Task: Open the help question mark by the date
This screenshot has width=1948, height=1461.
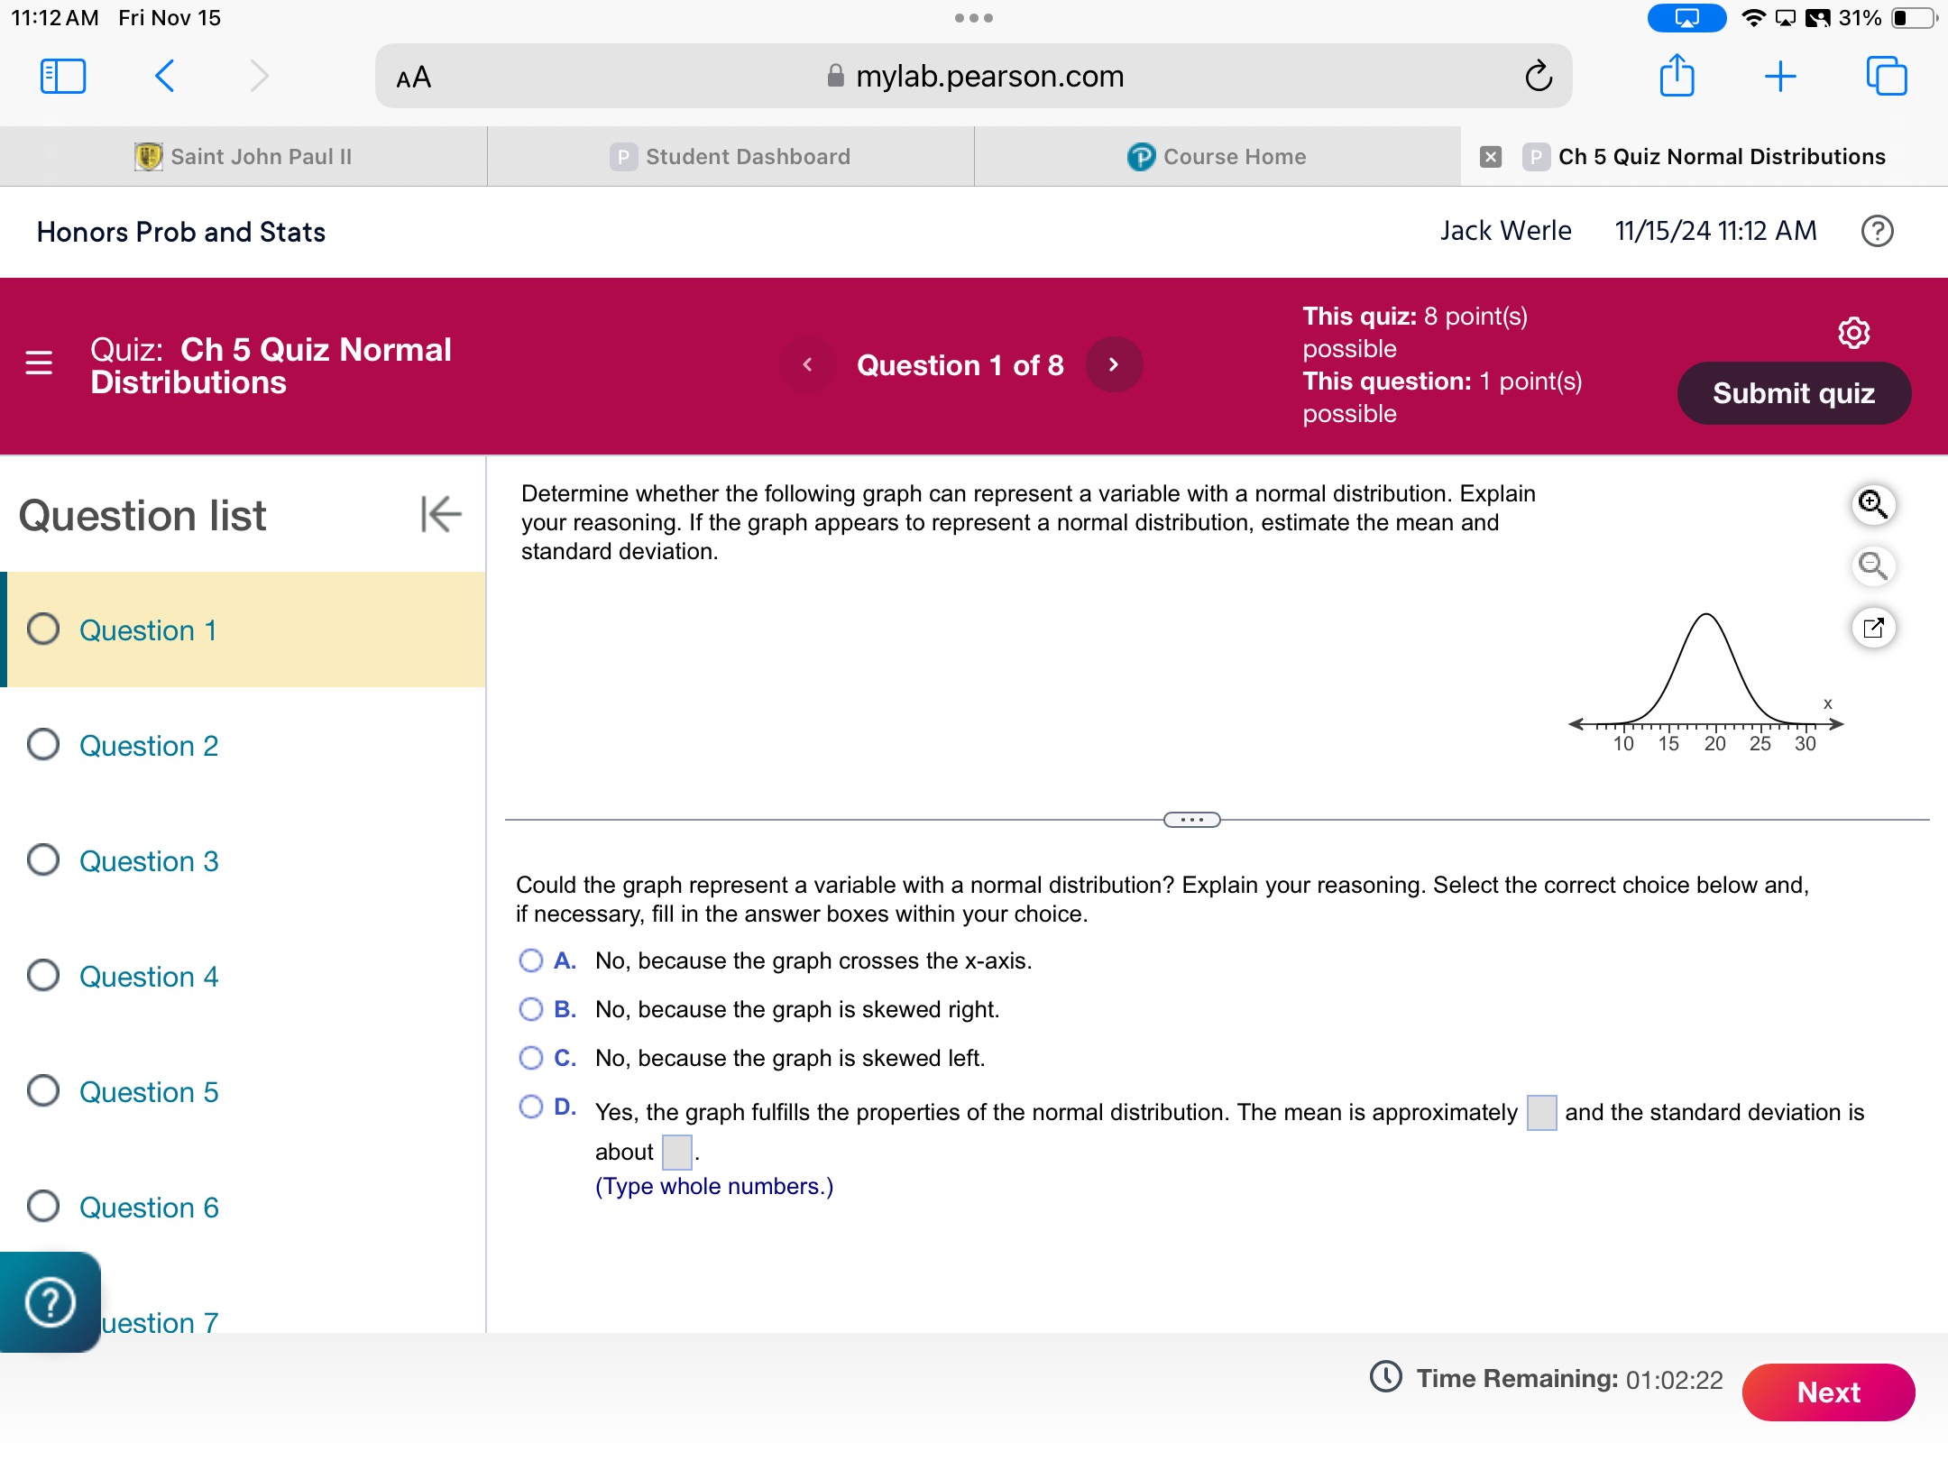Action: (1878, 232)
